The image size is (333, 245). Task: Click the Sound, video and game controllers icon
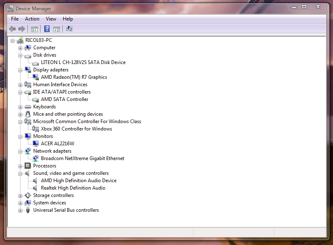pos(27,173)
